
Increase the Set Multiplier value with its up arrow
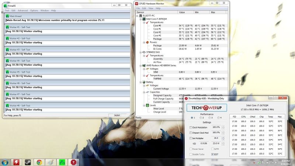point(223,137)
